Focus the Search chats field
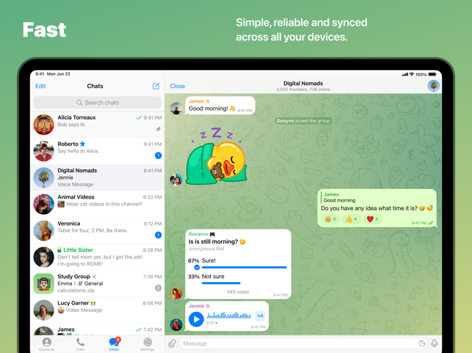Image resolution: width=472 pixels, height=353 pixels. pyautogui.click(x=97, y=103)
